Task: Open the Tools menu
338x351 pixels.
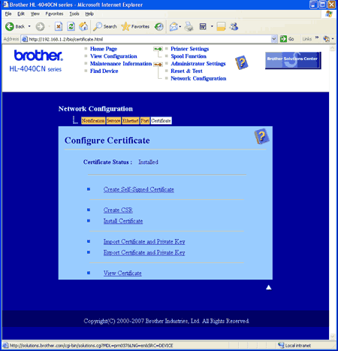Action: tap(74, 14)
